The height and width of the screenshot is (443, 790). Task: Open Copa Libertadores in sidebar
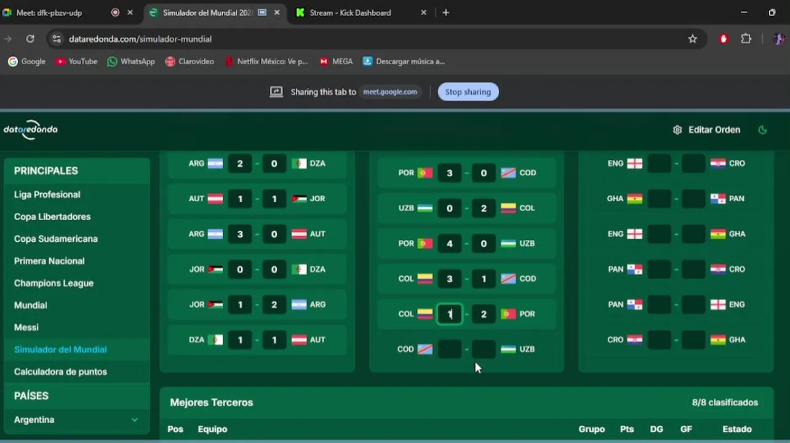52,217
